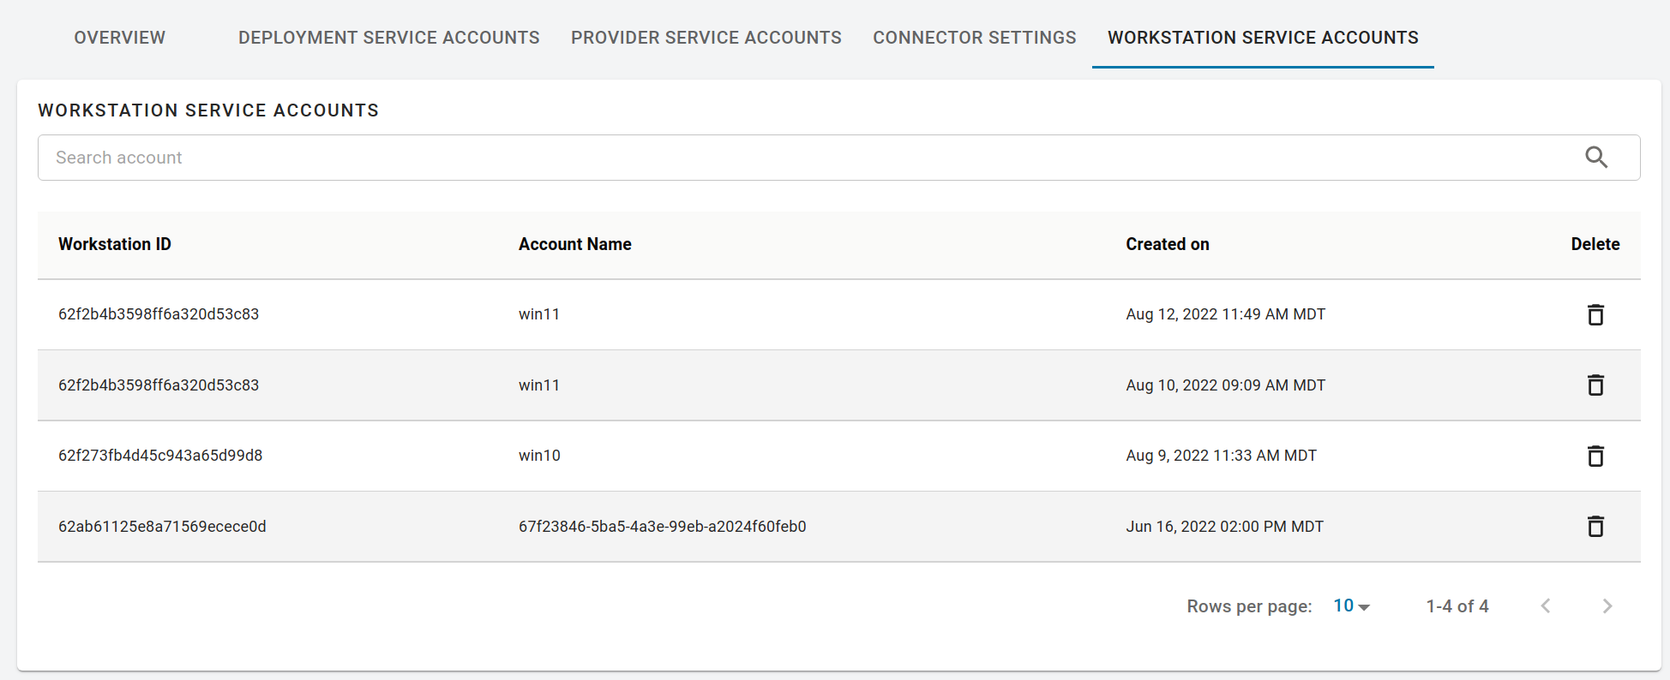Open the Provider Service Accounts tab
This screenshot has width=1670, height=680.
pos(706,38)
